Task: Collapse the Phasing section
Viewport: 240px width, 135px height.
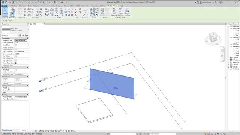Action: tap(27, 94)
